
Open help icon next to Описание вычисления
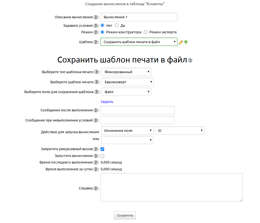[x=96, y=17]
